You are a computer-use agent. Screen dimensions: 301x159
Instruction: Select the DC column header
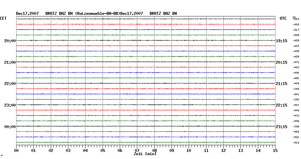coord(294,17)
